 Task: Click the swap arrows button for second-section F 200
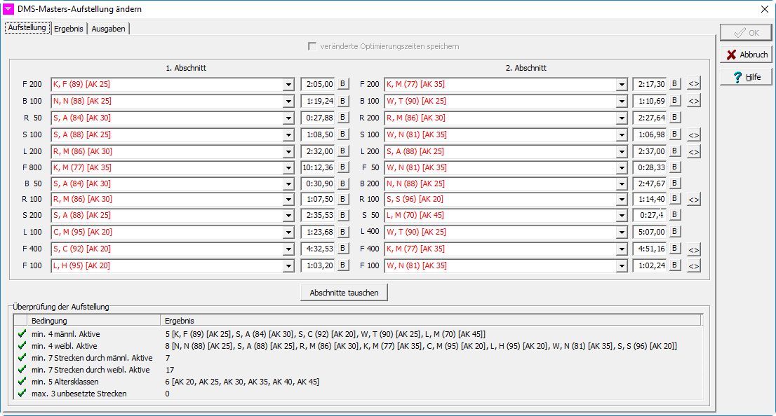coord(693,84)
